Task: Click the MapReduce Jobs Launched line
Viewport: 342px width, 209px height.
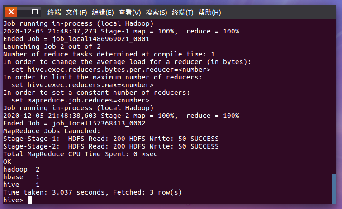Action: coord(50,130)
